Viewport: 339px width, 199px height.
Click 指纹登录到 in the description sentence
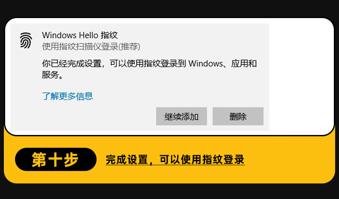165,64
